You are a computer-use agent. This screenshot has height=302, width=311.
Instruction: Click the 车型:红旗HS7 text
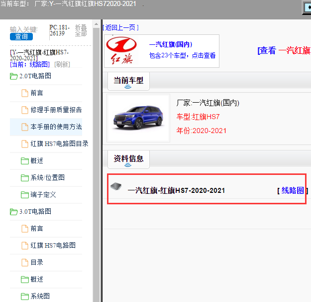coord(198,117)
